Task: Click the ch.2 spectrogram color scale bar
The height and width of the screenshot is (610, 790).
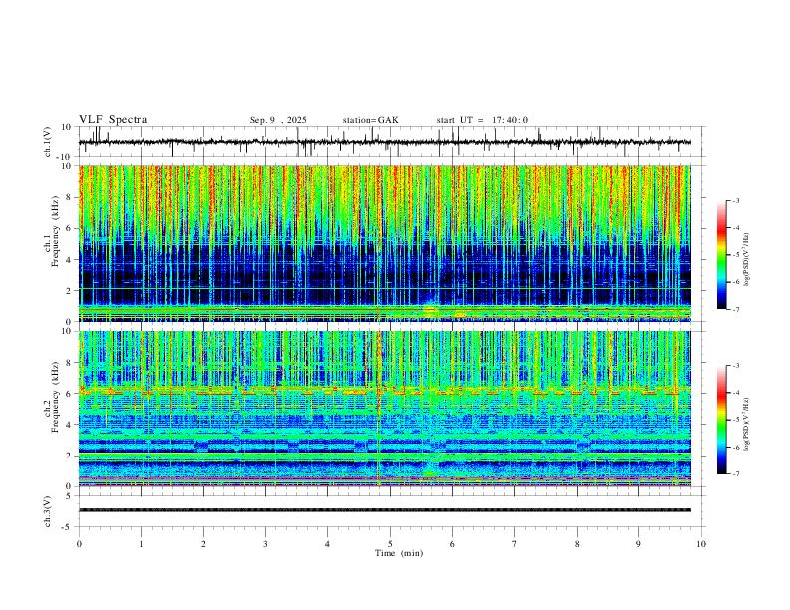Action: (722, 420)
